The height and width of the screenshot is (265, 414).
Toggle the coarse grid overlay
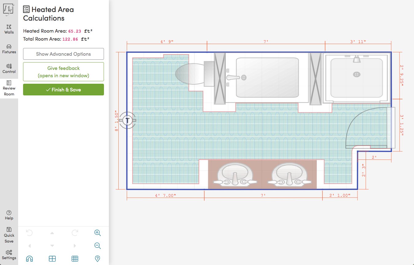(x=52, y=259)
